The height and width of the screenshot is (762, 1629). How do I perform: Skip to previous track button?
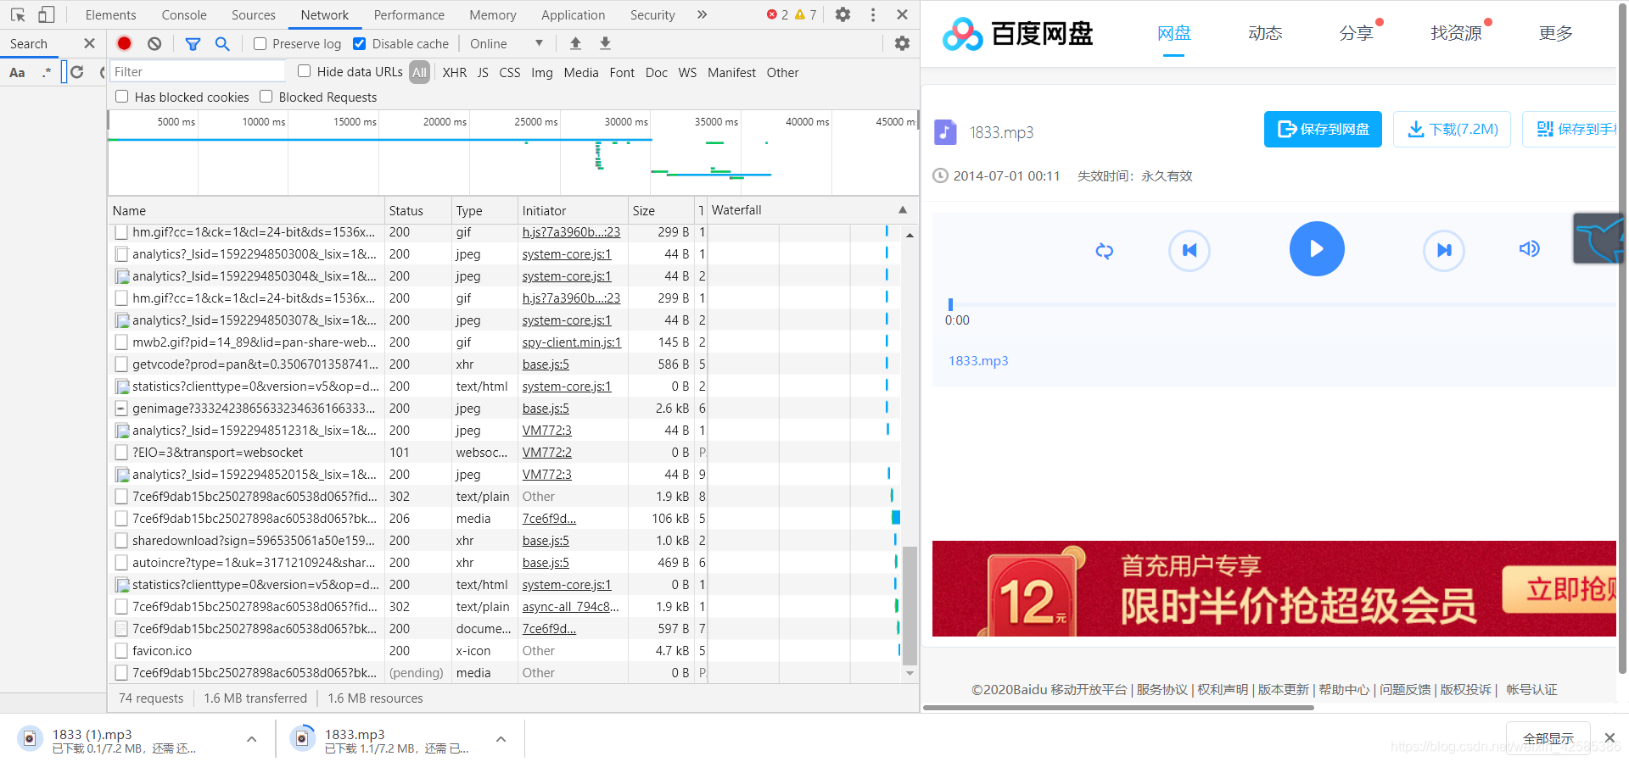[1190, 250]
